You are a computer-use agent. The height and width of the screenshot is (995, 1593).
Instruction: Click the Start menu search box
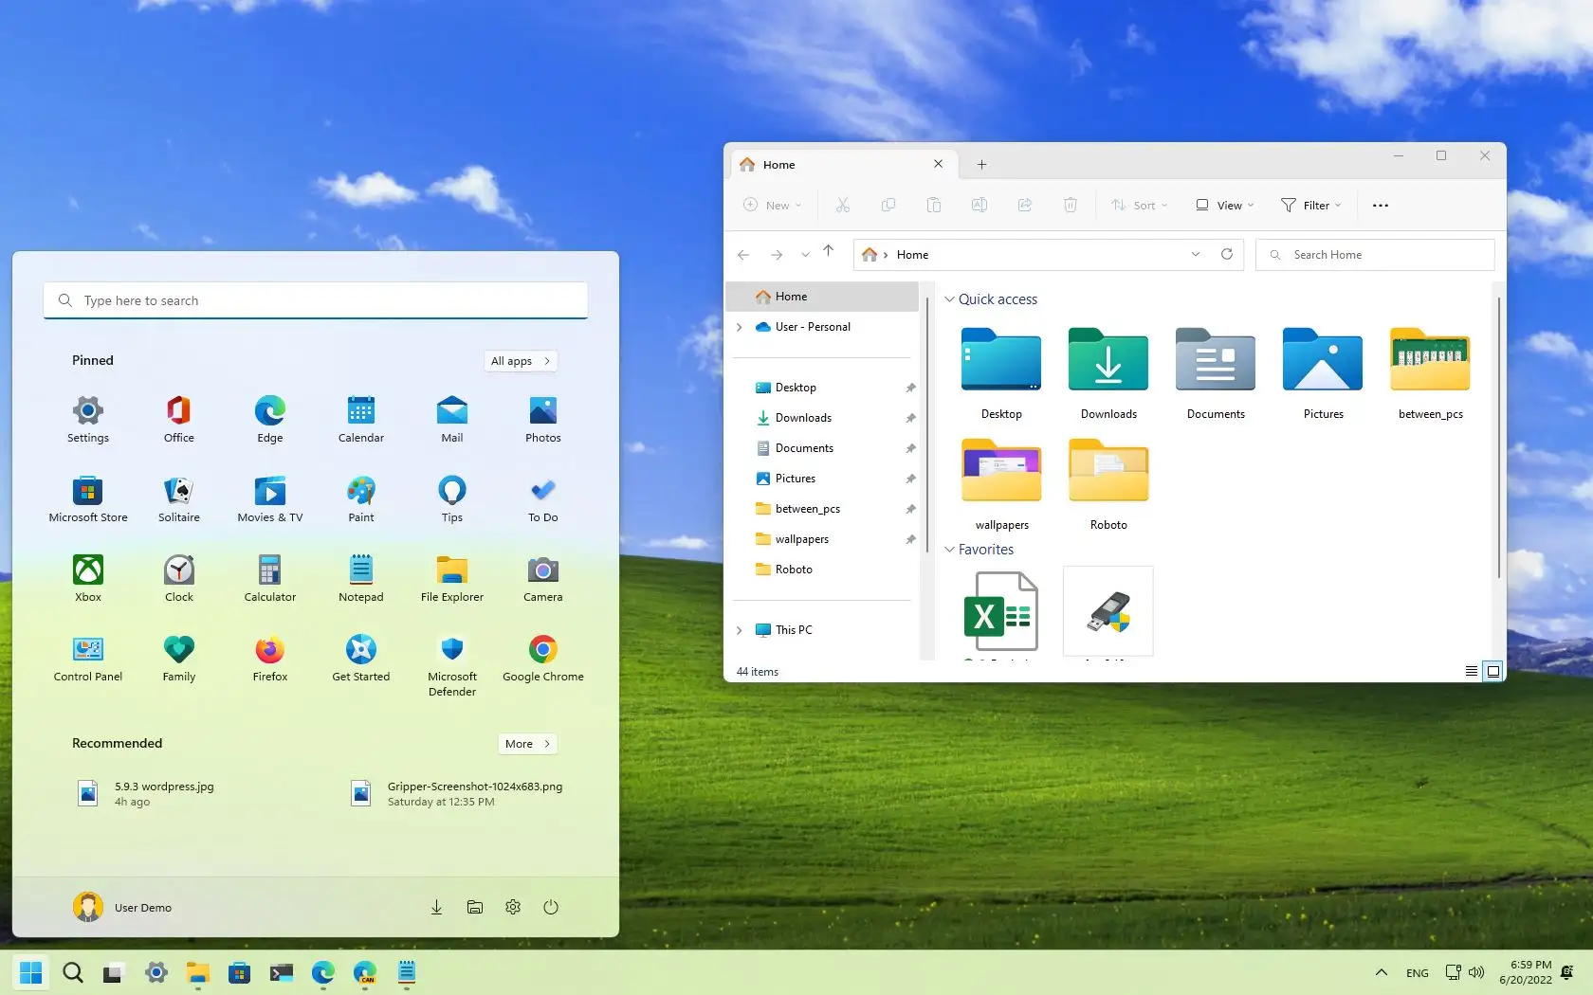(x=316, y=300)
